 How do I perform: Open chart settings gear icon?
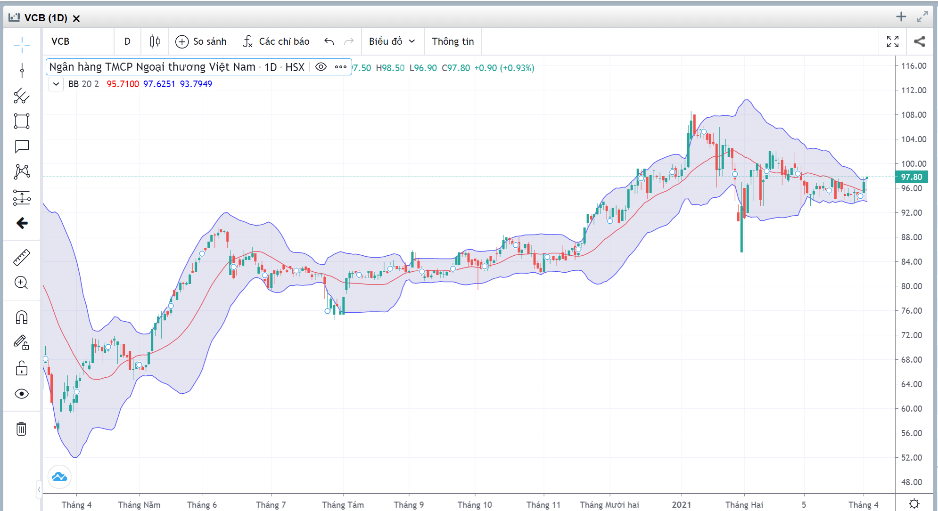click(914, 504)
